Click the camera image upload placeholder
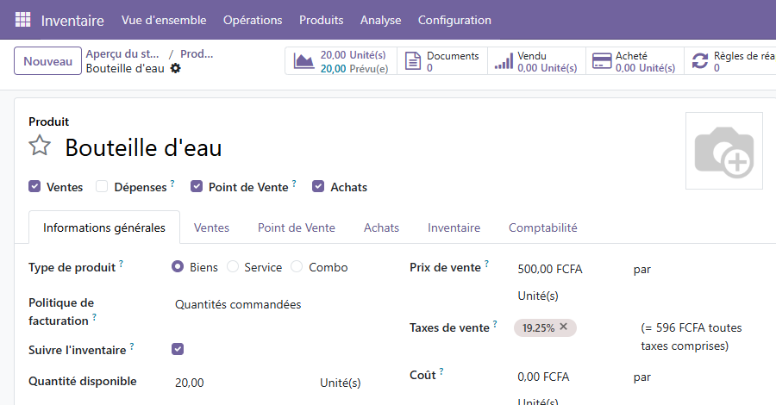The image size is (776, 405). 723,151
